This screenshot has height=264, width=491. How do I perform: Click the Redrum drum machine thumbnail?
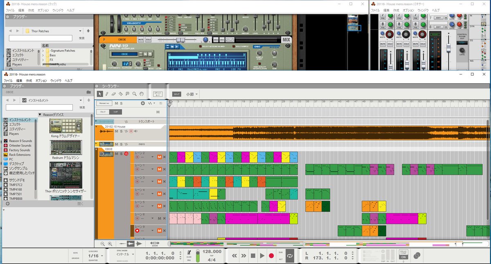66,148
